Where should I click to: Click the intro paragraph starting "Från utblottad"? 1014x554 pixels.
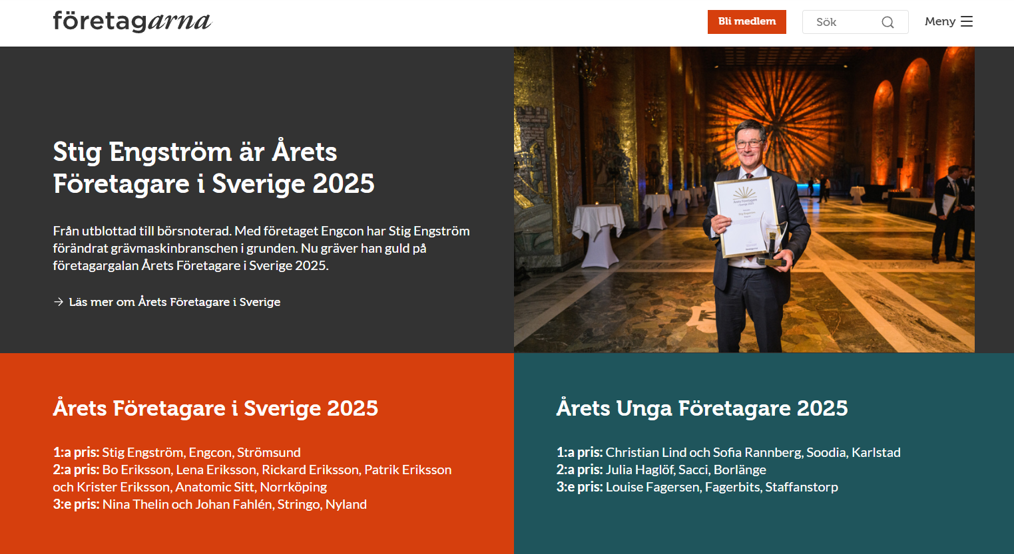tap(261, 248)
